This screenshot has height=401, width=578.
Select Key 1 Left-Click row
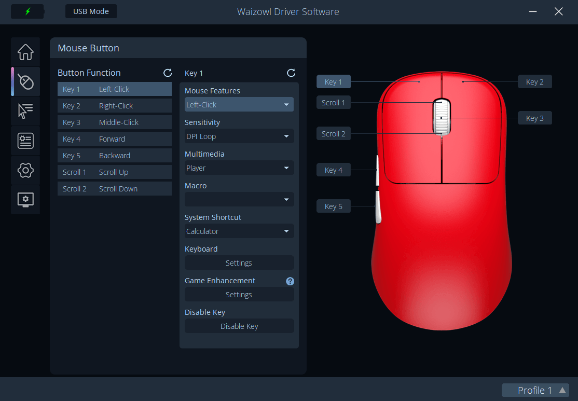tap(115, 89)
